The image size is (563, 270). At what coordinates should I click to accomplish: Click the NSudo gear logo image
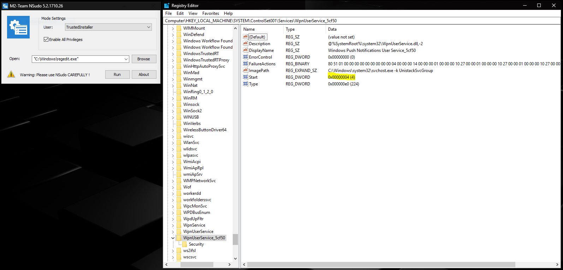tap(18, 27)
